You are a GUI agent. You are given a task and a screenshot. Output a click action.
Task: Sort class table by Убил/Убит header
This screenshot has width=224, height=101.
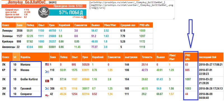point(111,25)
